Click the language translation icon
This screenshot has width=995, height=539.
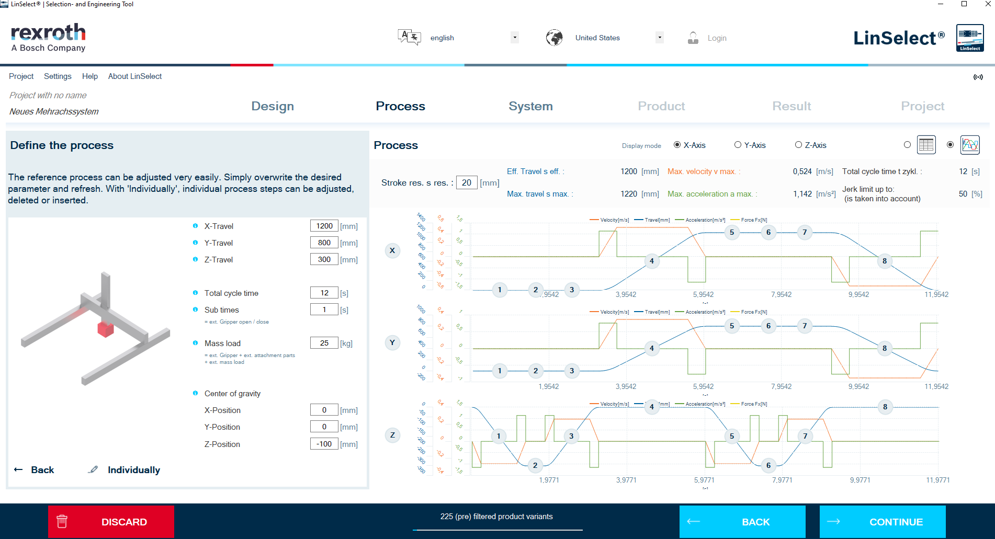[409, 38]
